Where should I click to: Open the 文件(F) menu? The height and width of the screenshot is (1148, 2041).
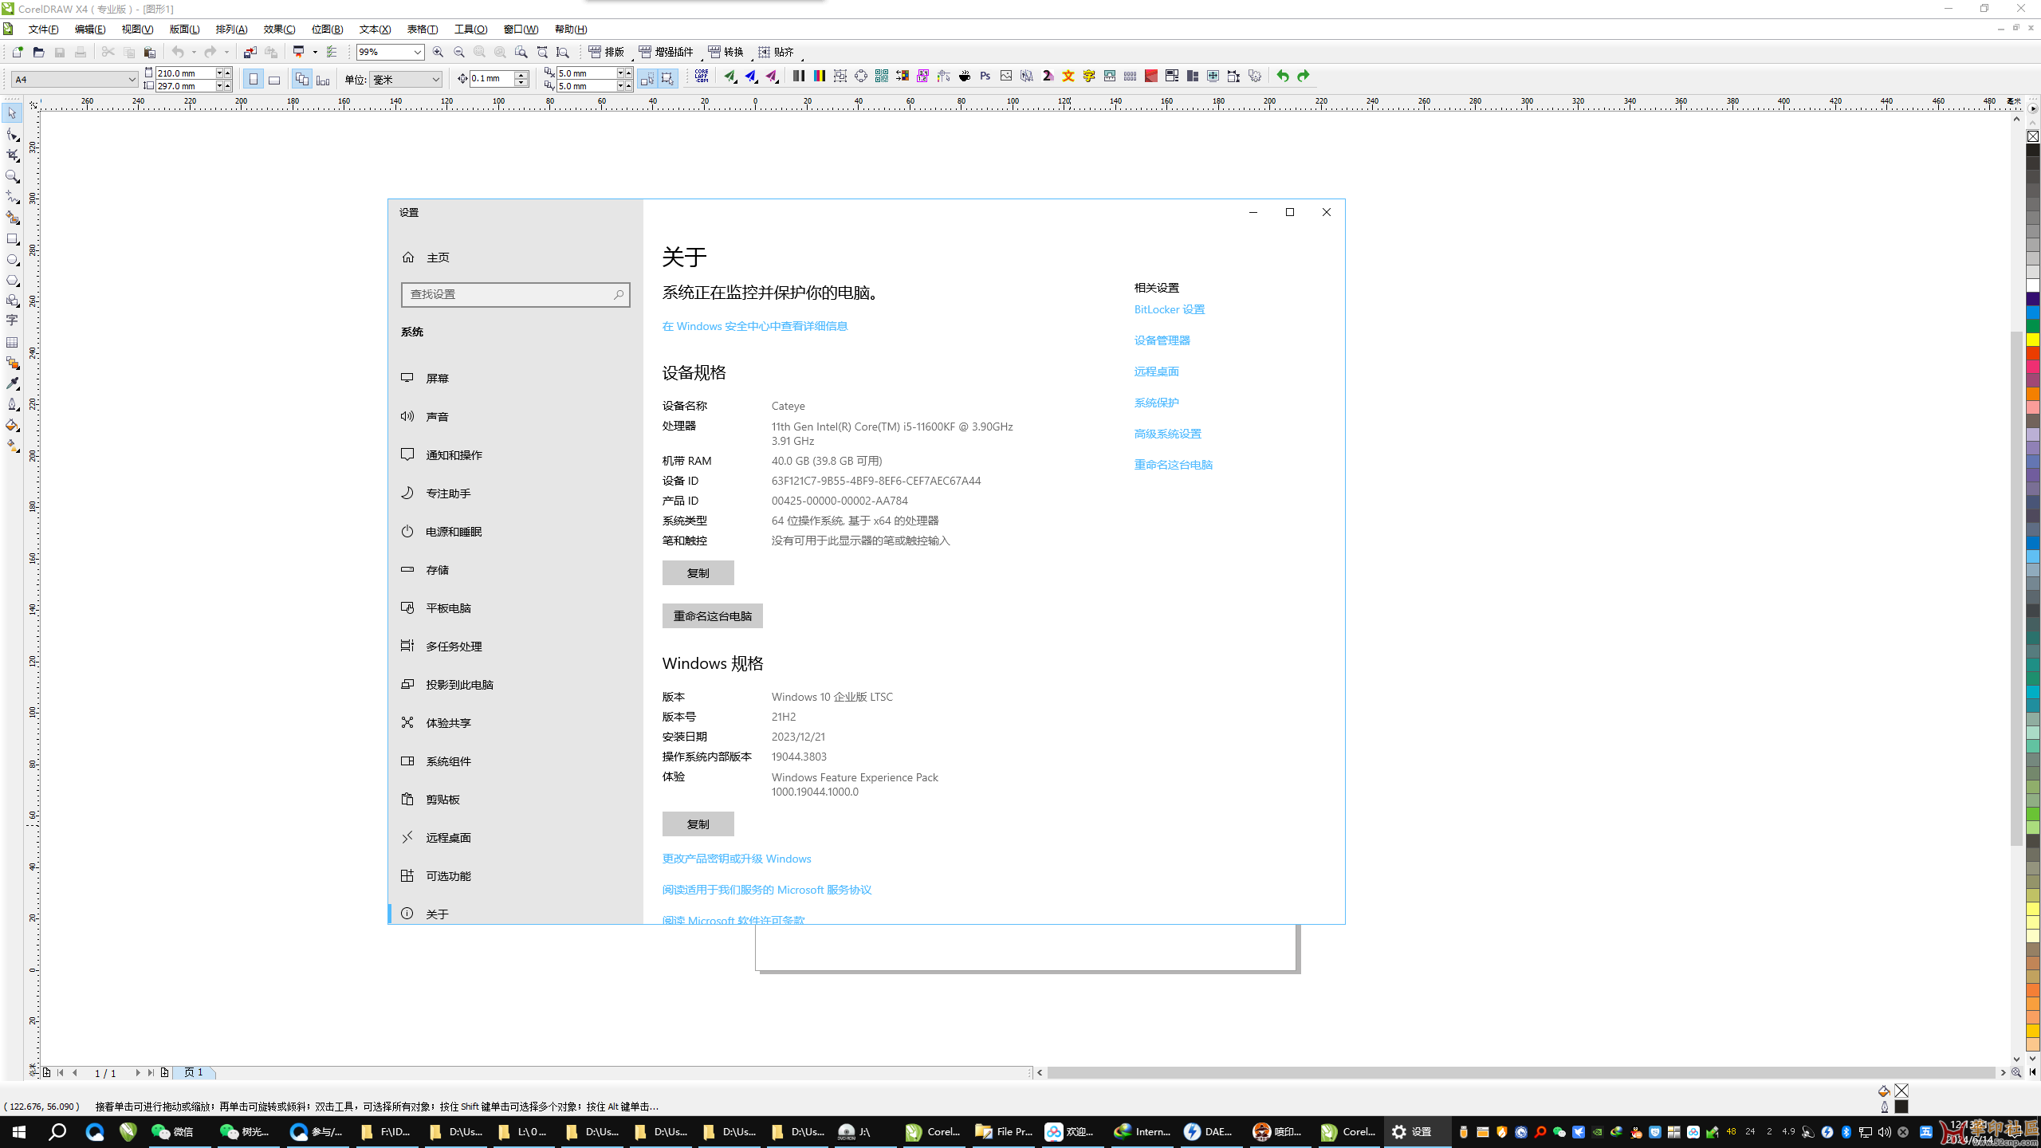(x=43, y=29)
